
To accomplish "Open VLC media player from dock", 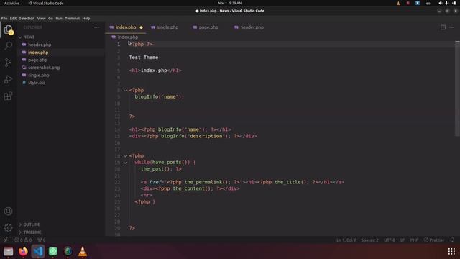I will [x=83, y=251].
